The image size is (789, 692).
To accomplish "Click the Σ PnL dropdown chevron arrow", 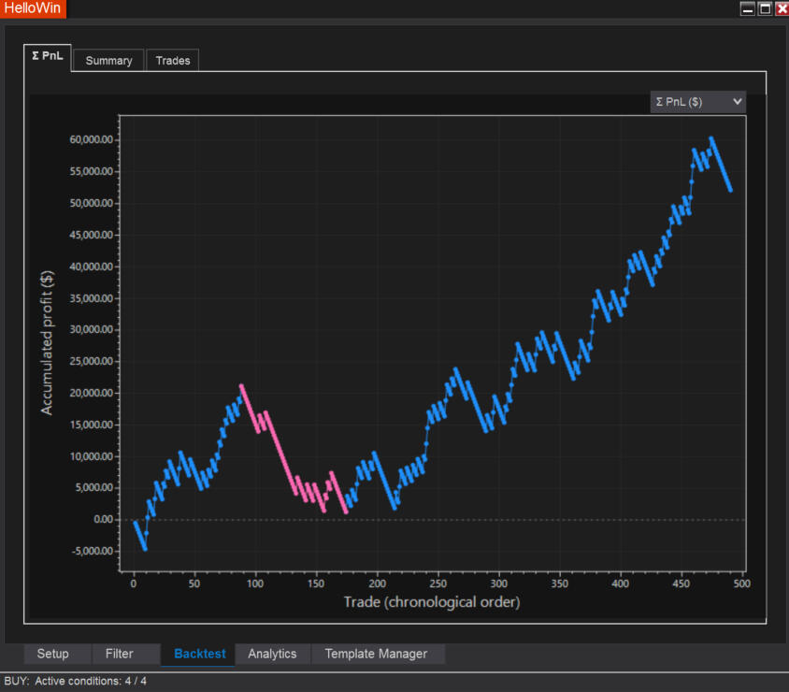I will 738,101.
